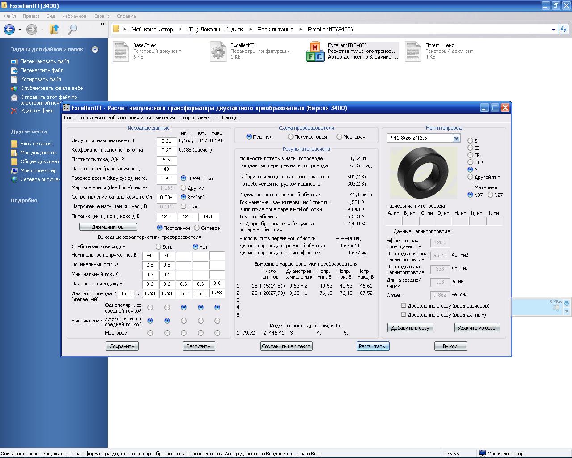Viewport: 572px width, 458px height.
Task: Open the Избранное menu in Explorer
Action: (x=74, y=16)
